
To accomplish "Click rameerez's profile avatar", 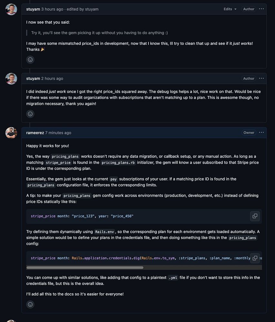I will click(11, 133).
